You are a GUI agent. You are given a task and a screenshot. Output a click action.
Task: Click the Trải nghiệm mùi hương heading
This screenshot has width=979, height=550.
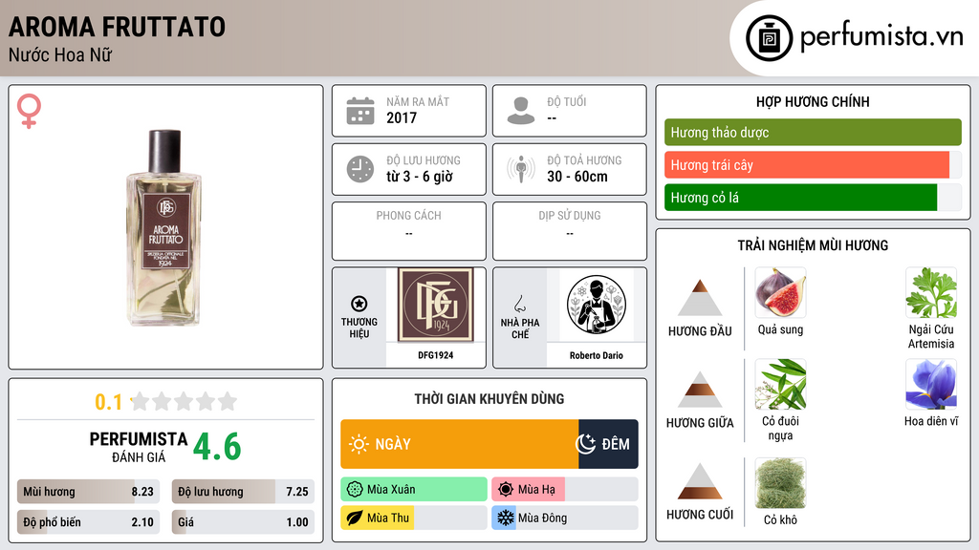coord(813,245)
